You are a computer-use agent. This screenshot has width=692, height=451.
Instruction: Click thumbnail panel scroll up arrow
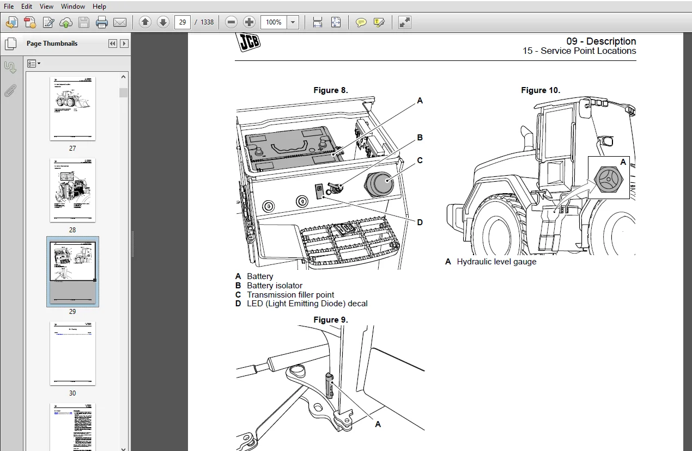123,77
